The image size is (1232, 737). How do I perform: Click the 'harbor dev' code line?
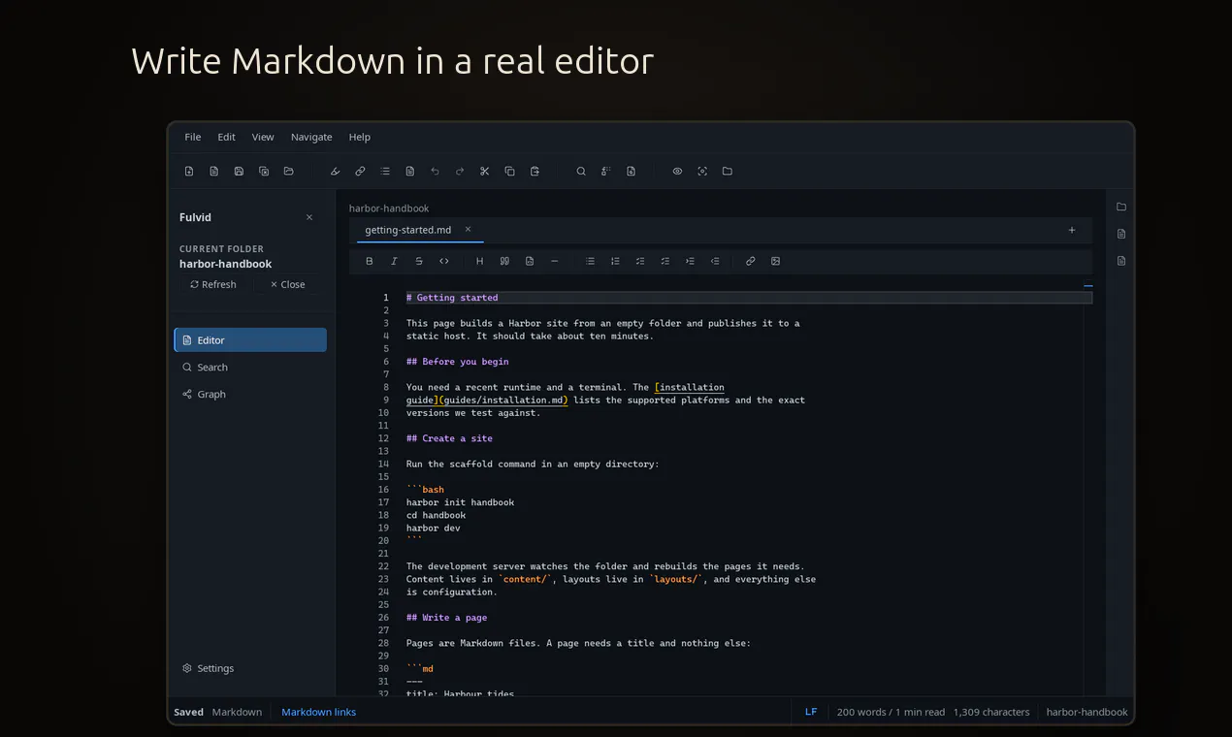[x=433, y=529]
